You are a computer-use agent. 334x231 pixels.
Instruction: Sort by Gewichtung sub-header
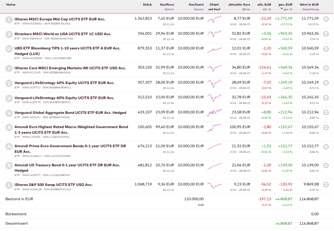[311, 9]
